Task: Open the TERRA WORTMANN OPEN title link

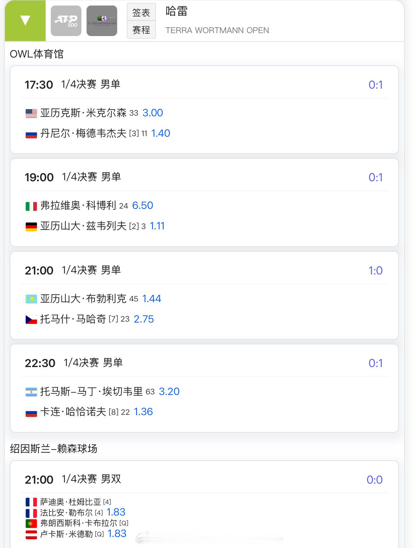Action: 217,30
